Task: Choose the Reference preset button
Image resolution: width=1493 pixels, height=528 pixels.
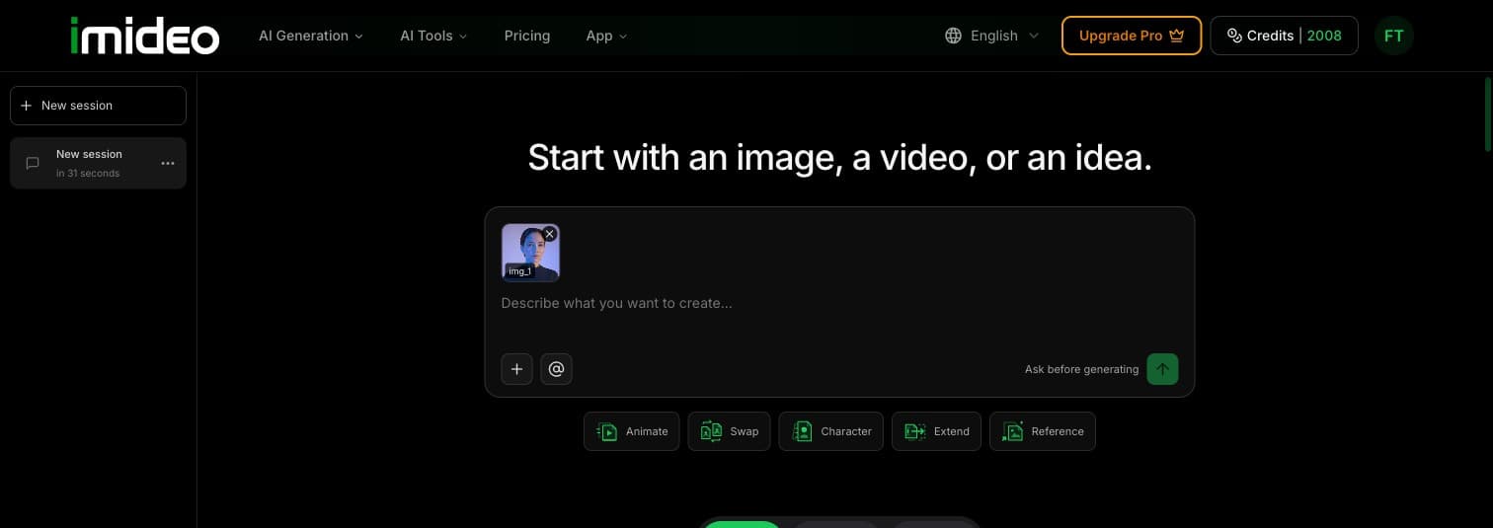Action: point(1043,431)
